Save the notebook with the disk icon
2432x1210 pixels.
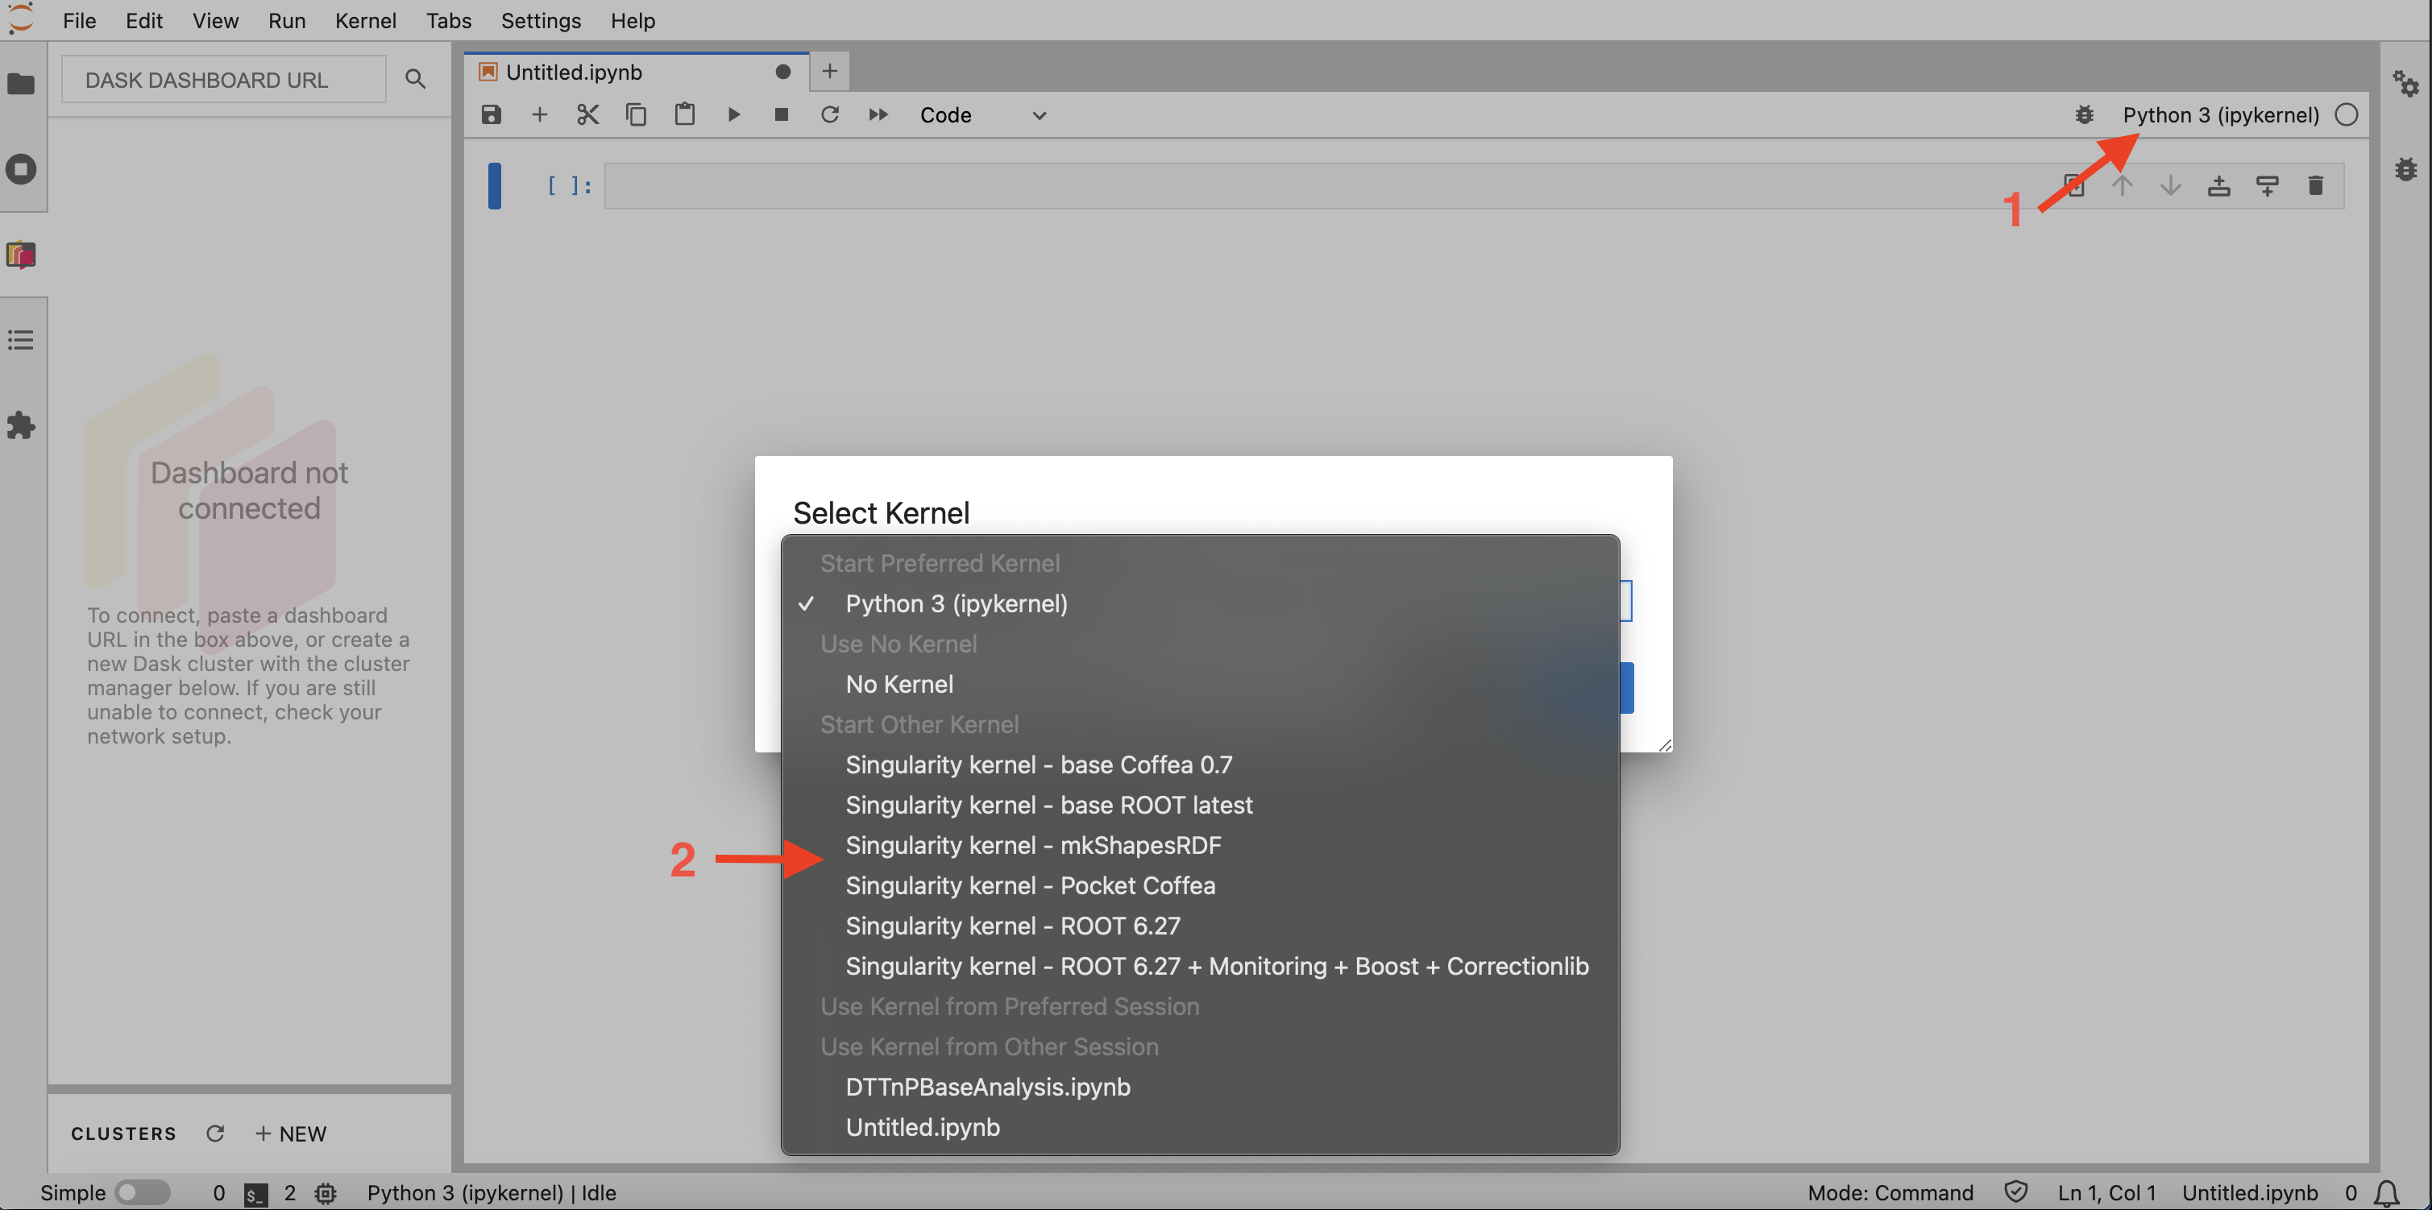(491, 115)
